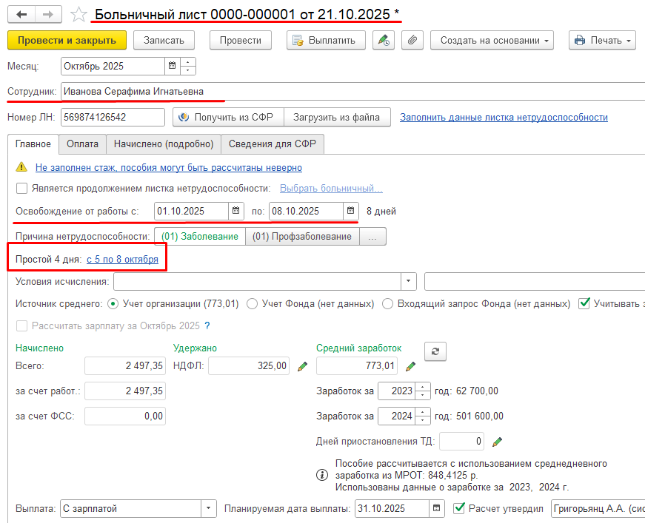Mark document as favorite with the star

coord(78,15)
